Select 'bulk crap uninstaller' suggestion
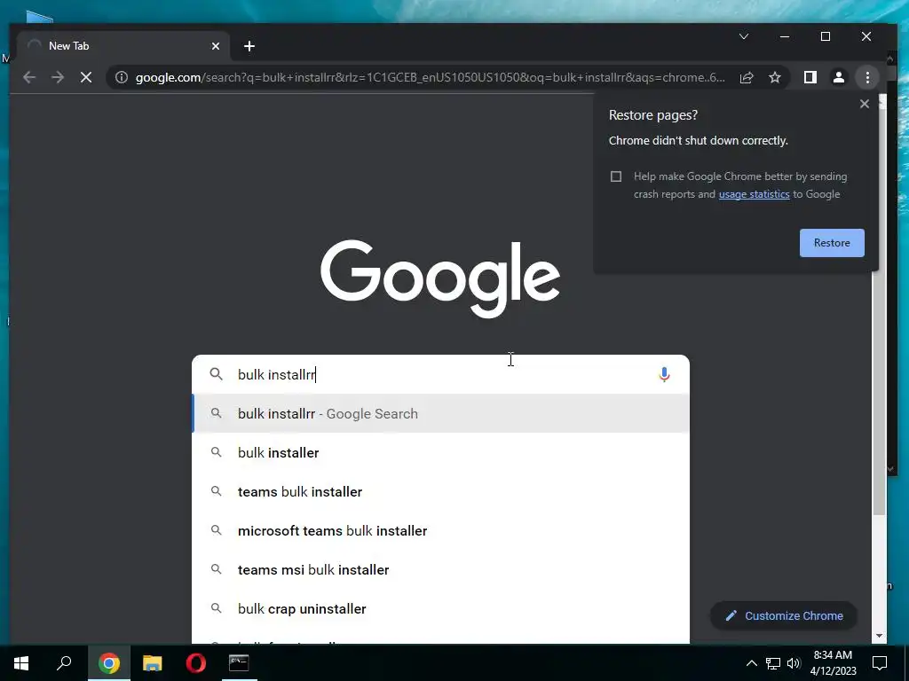This screenshot has height=681, width=909. [x=440, y=608]
